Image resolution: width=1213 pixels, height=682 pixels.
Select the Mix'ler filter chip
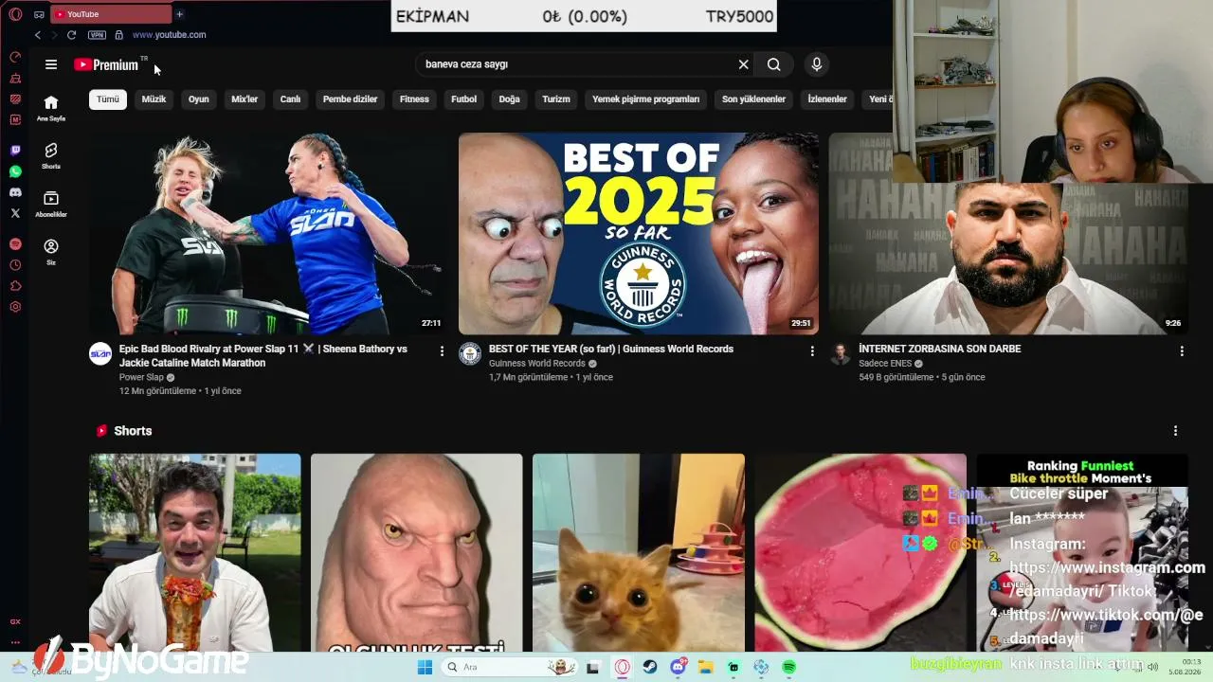pos(244,99)
